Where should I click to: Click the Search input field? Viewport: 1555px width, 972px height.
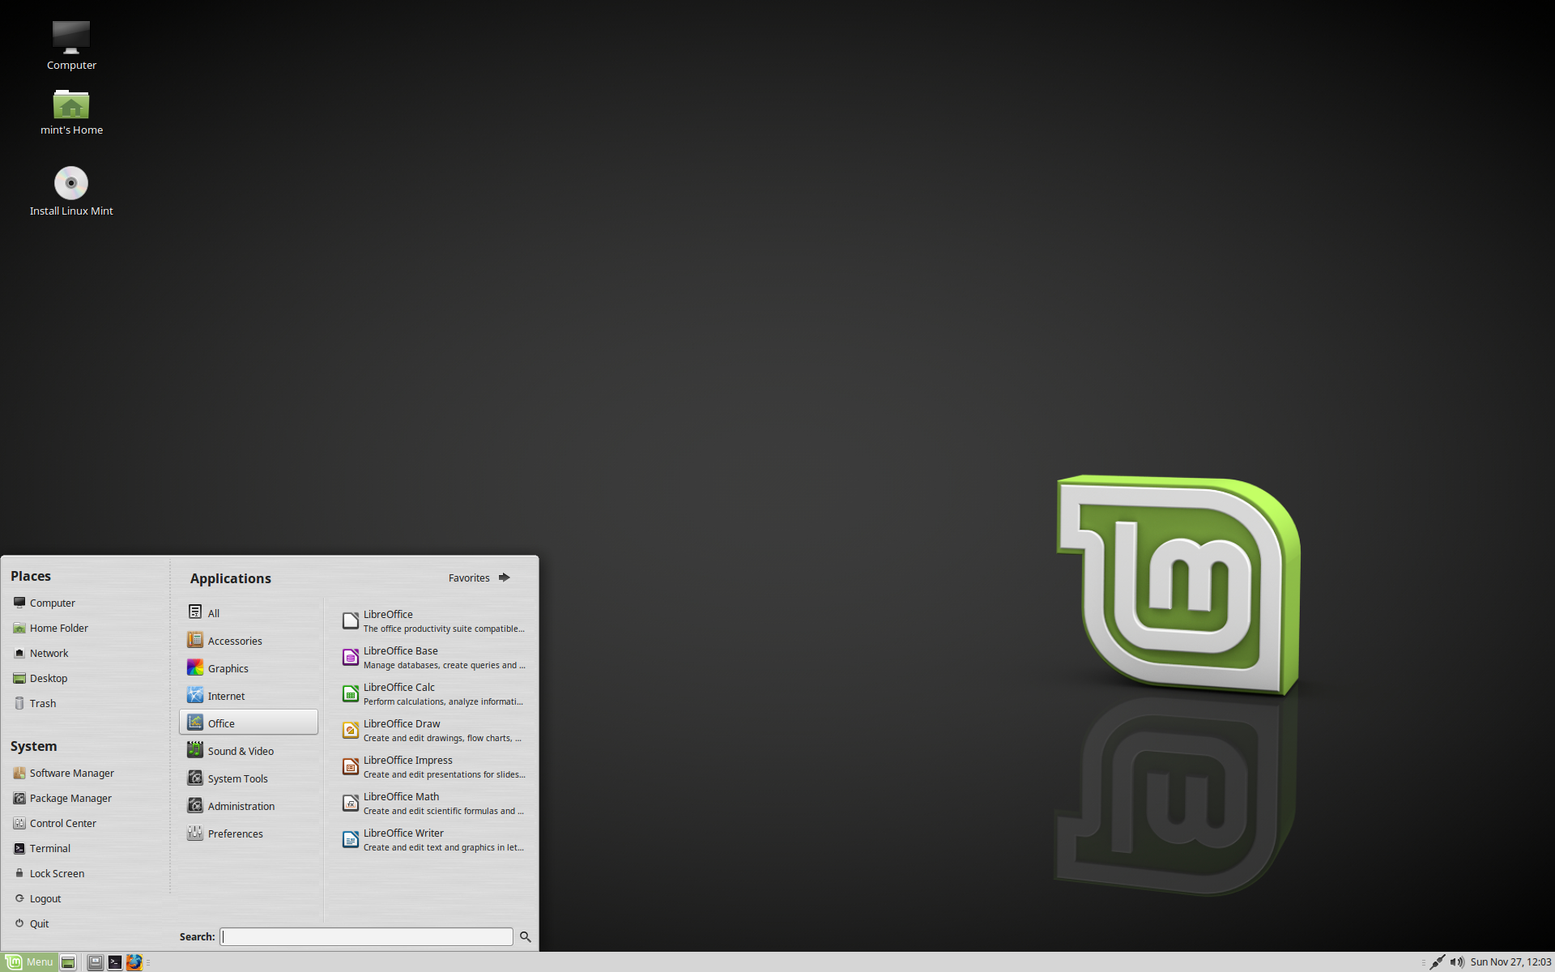[367, 936]
